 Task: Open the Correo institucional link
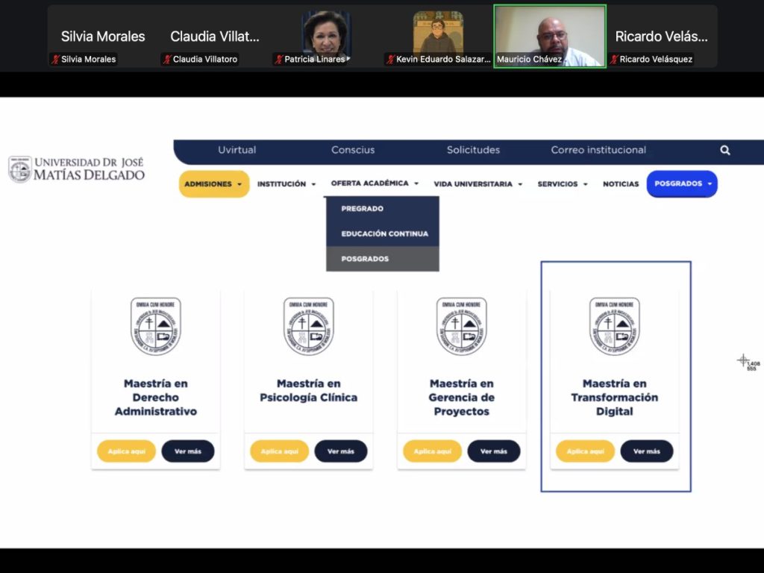[597, 150]
